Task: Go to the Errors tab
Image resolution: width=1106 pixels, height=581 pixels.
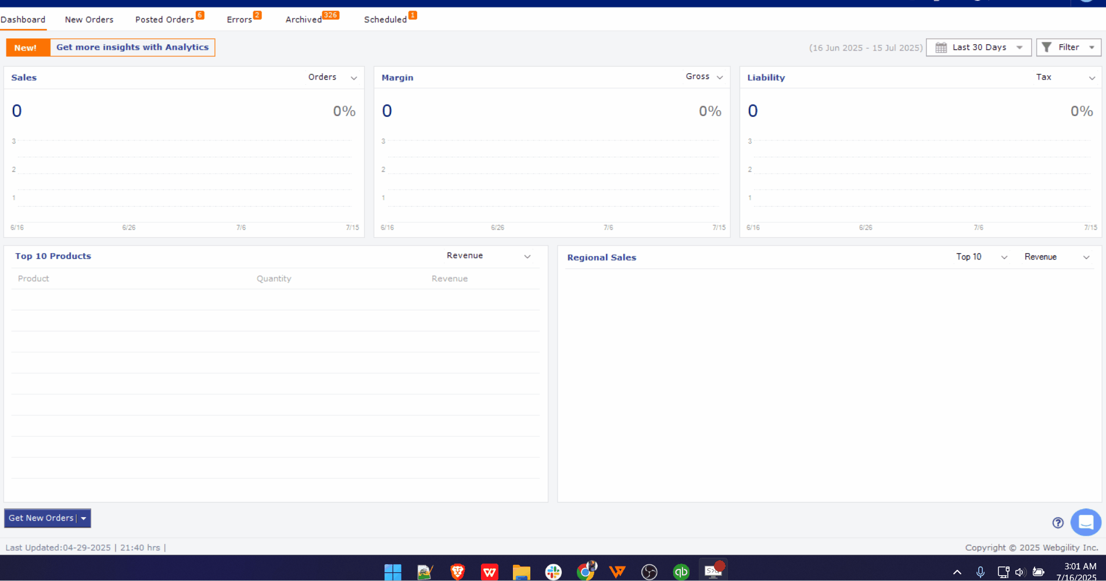Action: coord(239,20)
